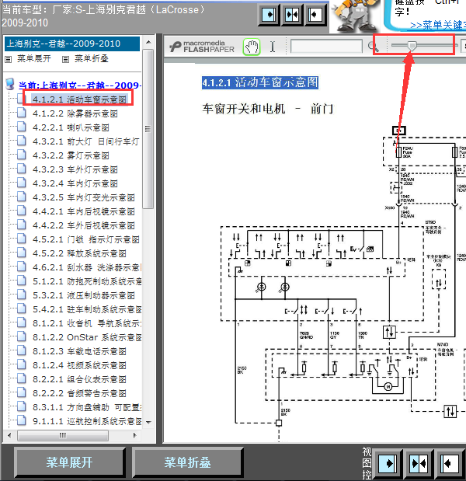Click the large 菜单折叠 bottom button
The width and height of the screenshot is (466, 481).
(x=187, y=462)
